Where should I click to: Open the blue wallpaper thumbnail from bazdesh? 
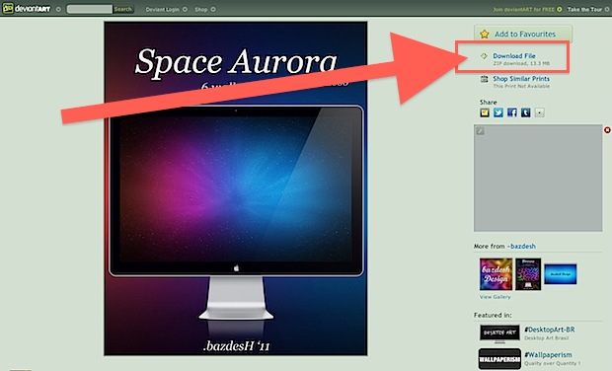[560, 274]
